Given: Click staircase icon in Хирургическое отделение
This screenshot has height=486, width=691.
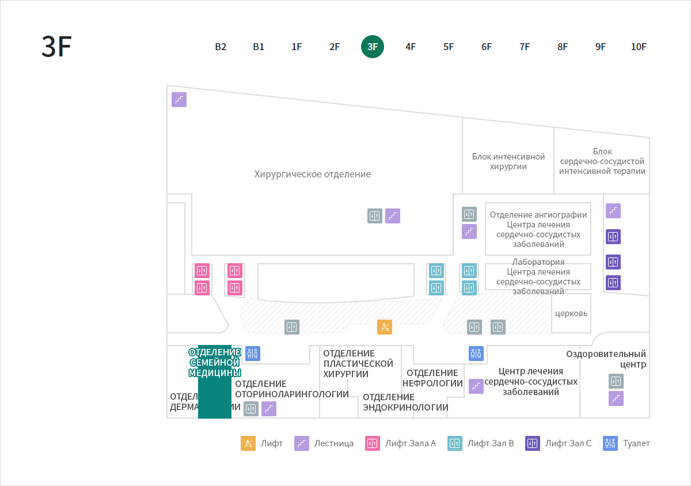Looking at the screenshot, I should point(393,216).
